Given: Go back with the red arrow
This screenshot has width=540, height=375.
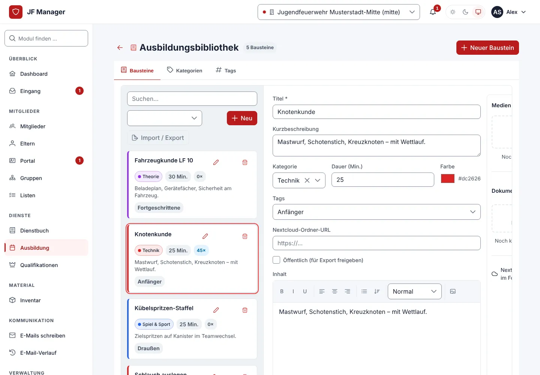Looking at the screenshot, I should (120, 48).
